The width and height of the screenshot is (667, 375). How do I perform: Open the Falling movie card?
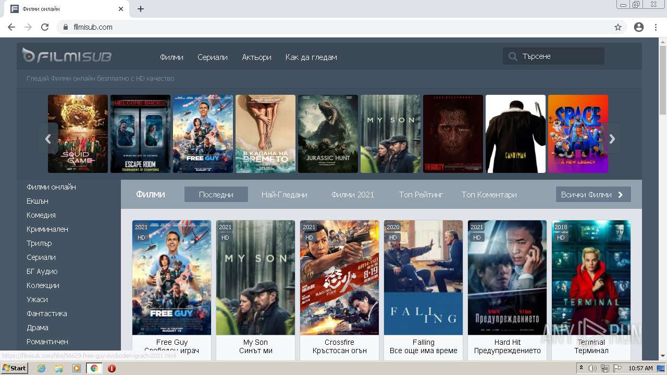click(x=424, y=278)
